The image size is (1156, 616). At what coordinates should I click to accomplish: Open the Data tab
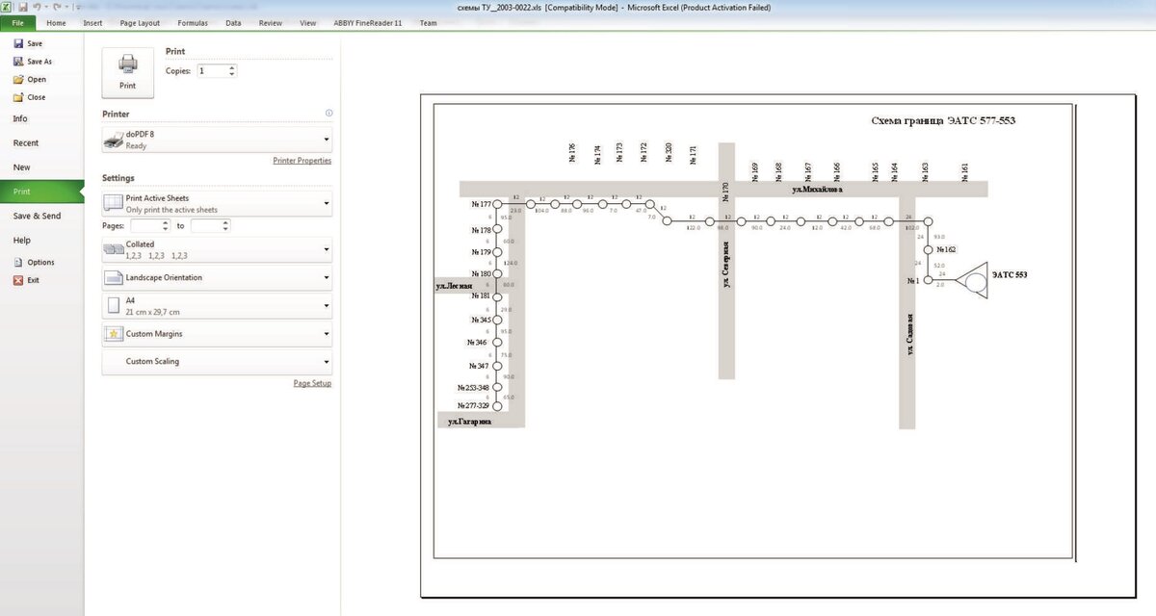[x=233, y=22]
